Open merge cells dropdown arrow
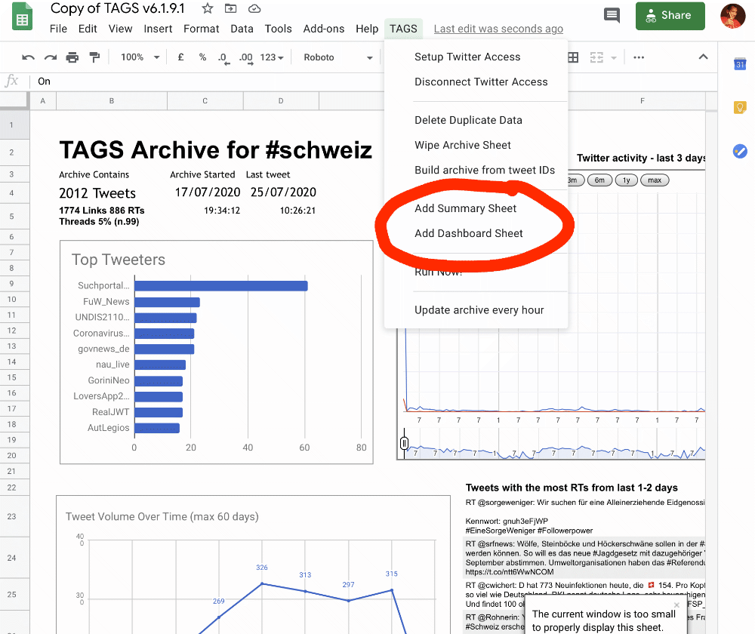 tap(613, 58)
